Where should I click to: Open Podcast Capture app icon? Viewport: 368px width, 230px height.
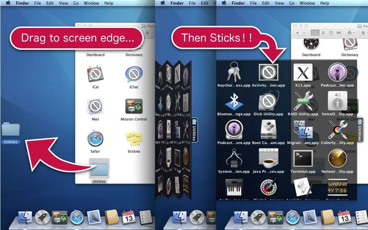pos(234,130)
